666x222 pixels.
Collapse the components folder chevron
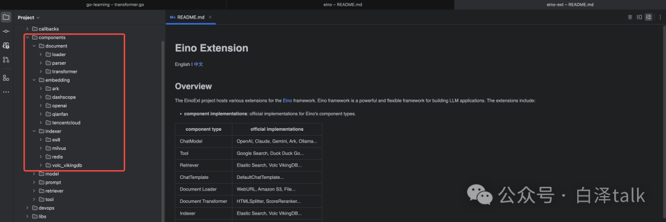[x=28, y=38]
